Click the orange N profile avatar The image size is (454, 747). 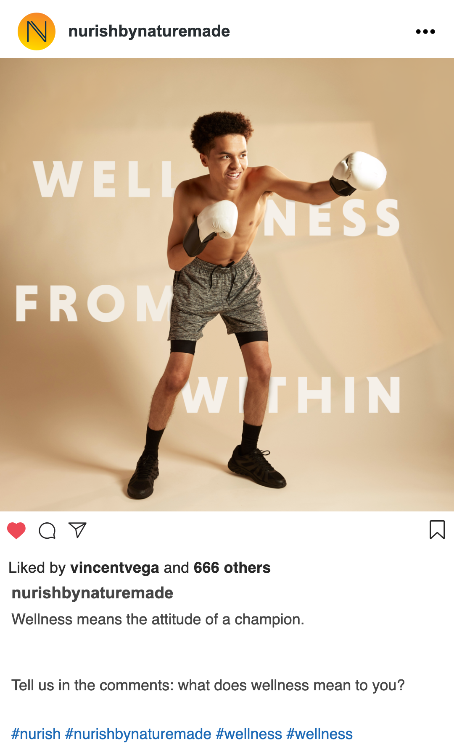[37, 31]
